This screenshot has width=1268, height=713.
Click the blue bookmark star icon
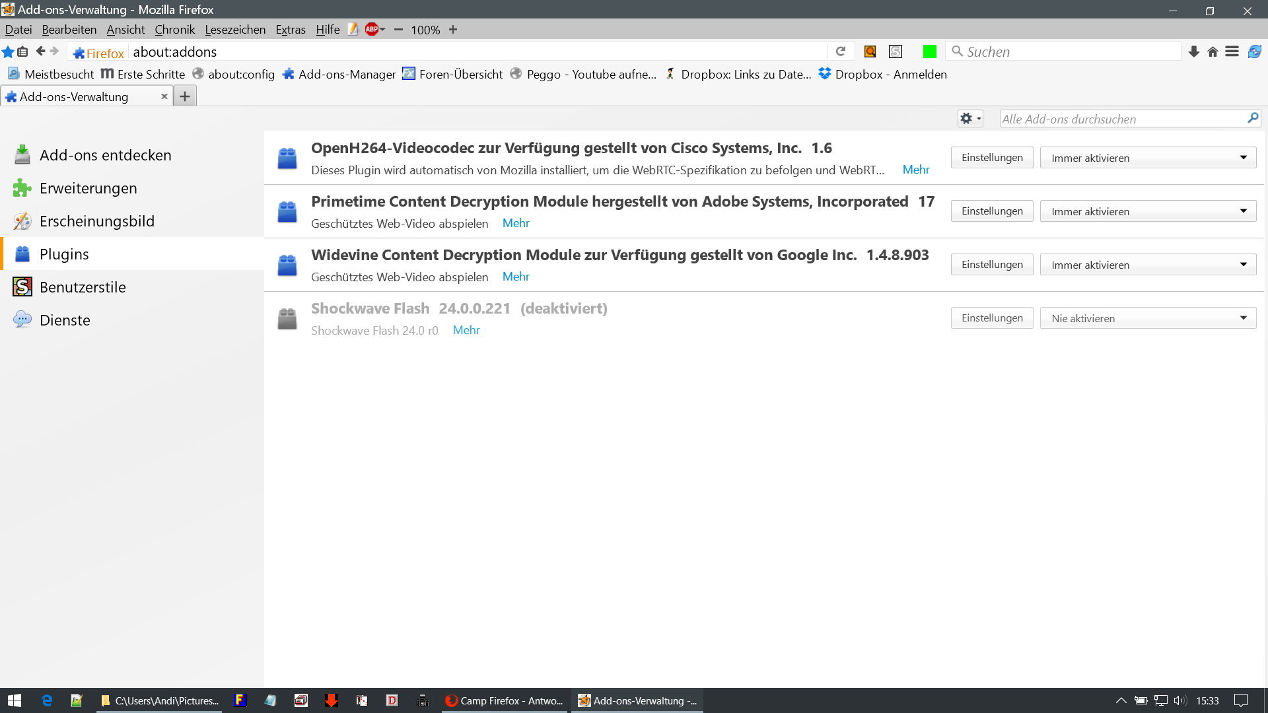[x=8, y=51]
